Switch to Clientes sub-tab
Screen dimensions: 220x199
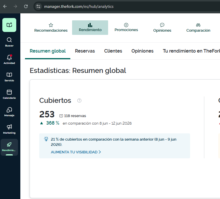(x=113, y=51)
